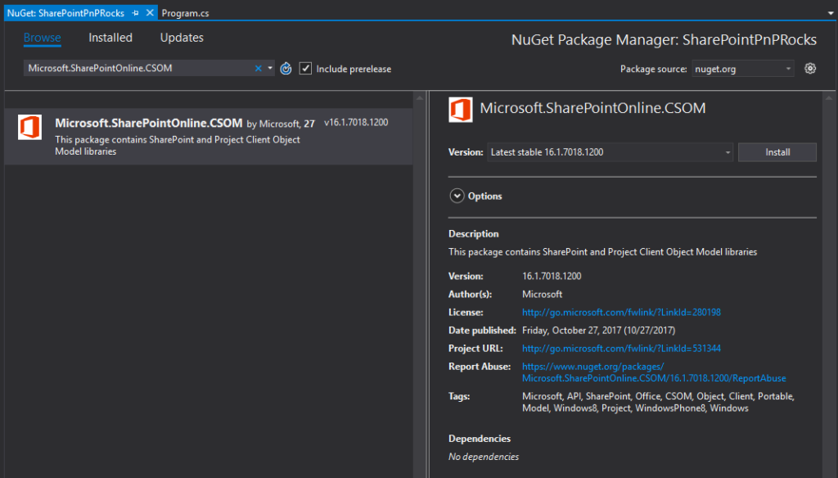Click the details Version value 16.1.7018.1200
Viewport: 838px width, 478px height.
point(552,277)
